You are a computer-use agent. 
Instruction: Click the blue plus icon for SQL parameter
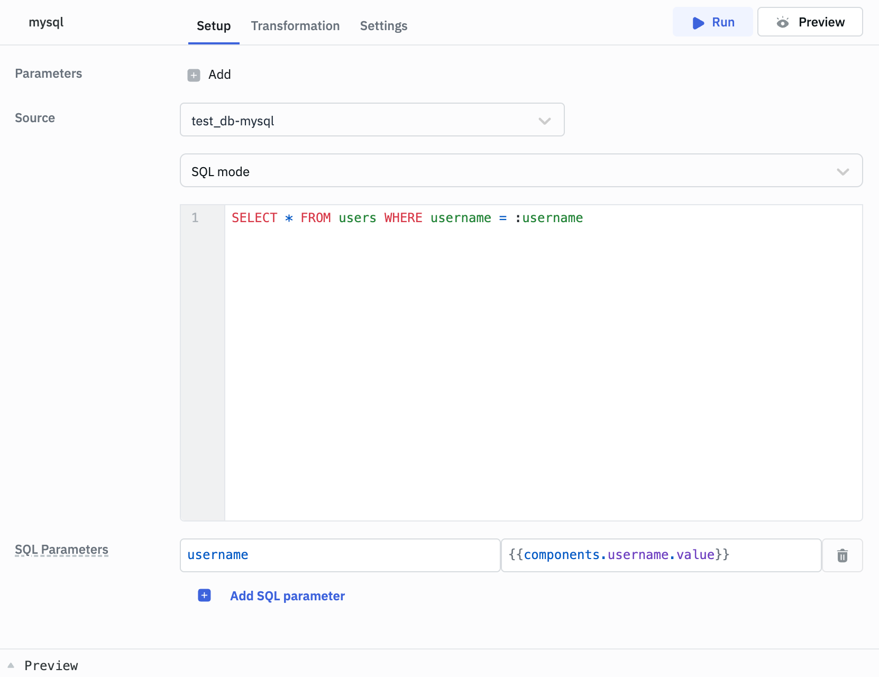[x=204, y=596]
